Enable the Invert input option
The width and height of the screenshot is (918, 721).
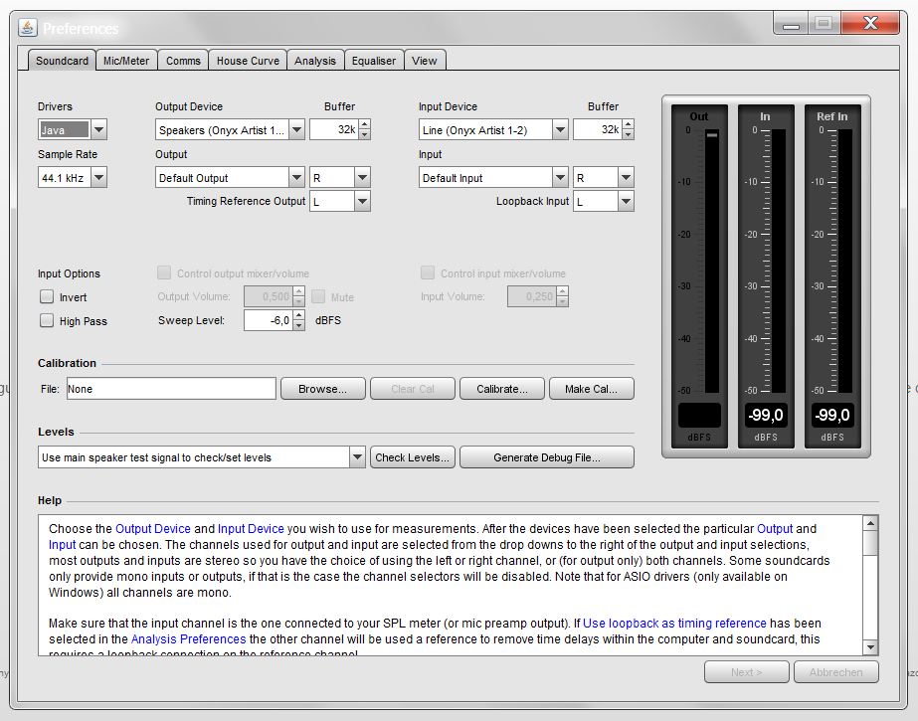47,297
